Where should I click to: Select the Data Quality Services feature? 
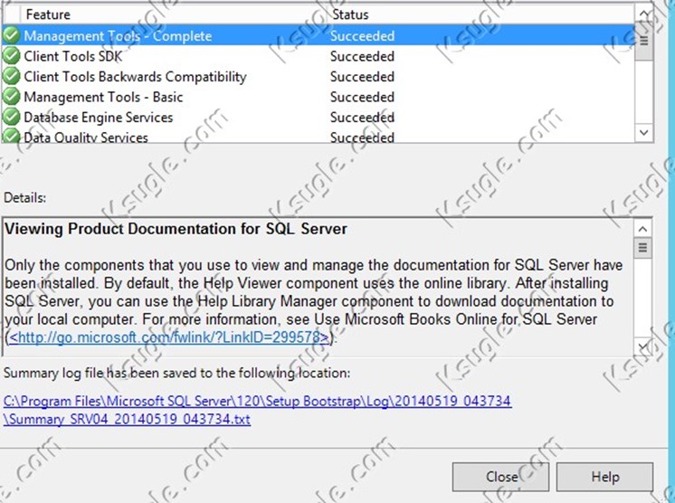(318, 136)
